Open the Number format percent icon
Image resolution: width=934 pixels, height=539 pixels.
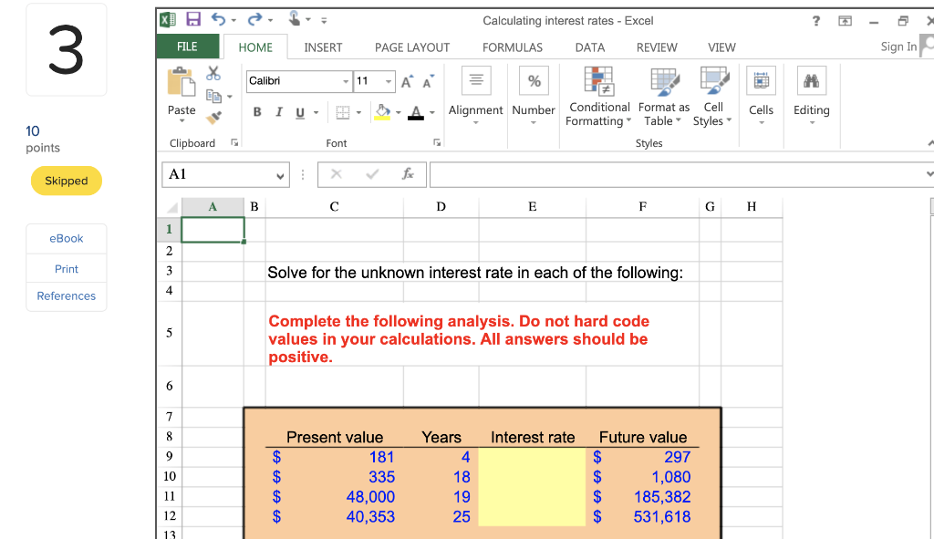(x=534, y=80)
